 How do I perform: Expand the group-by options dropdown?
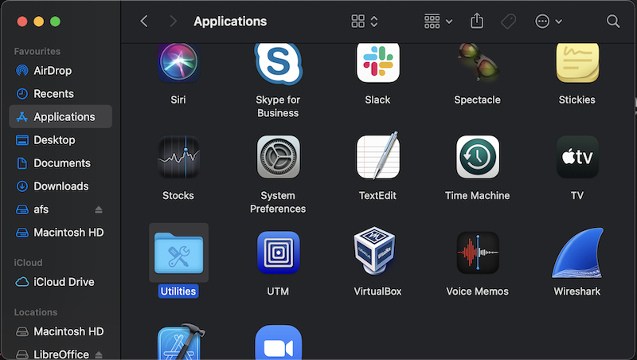(x=438, y=22)
